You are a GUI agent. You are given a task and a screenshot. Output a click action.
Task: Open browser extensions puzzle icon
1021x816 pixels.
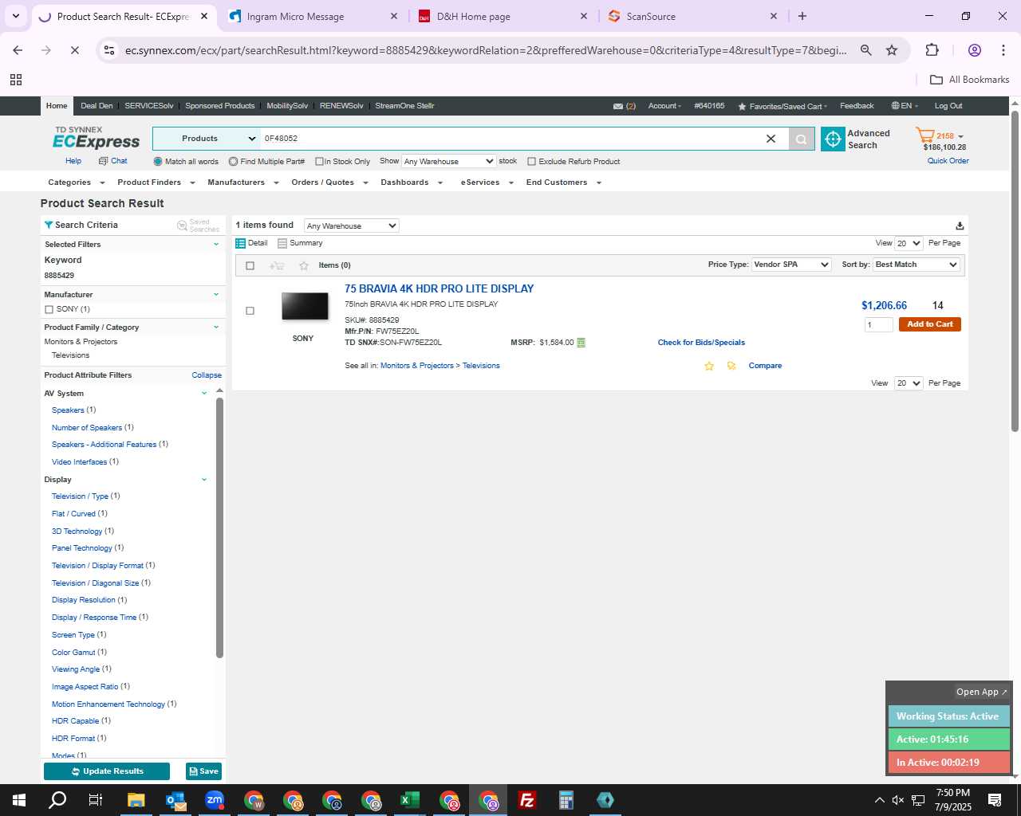(932, 50)
